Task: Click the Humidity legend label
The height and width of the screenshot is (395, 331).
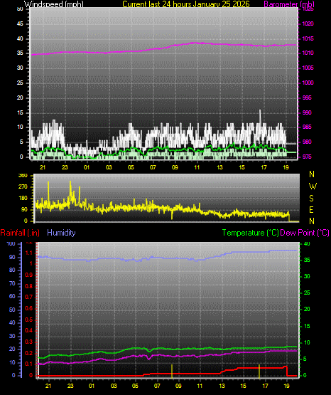Action: click(x=61, y=233)
